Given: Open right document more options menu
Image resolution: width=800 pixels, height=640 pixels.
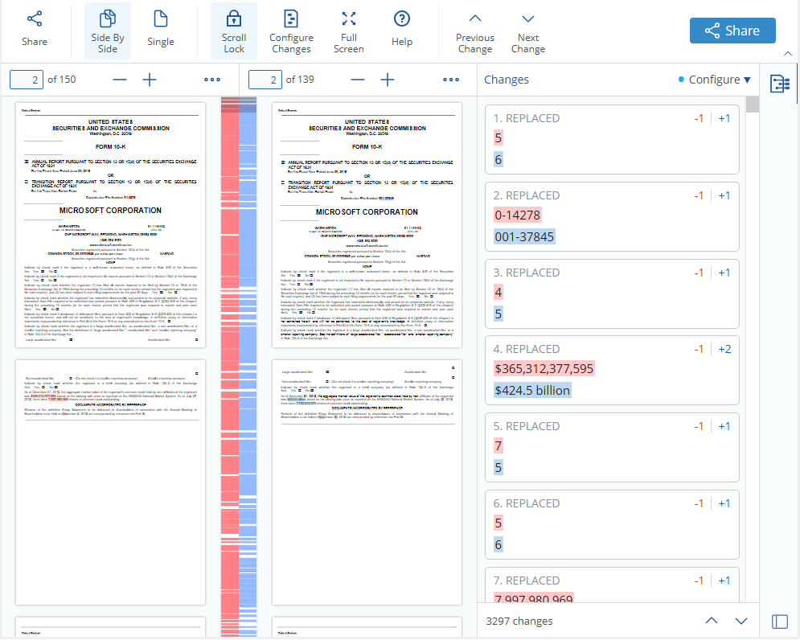Looking at the screenshot, I should pyautogui.click(x=451, y=80).
